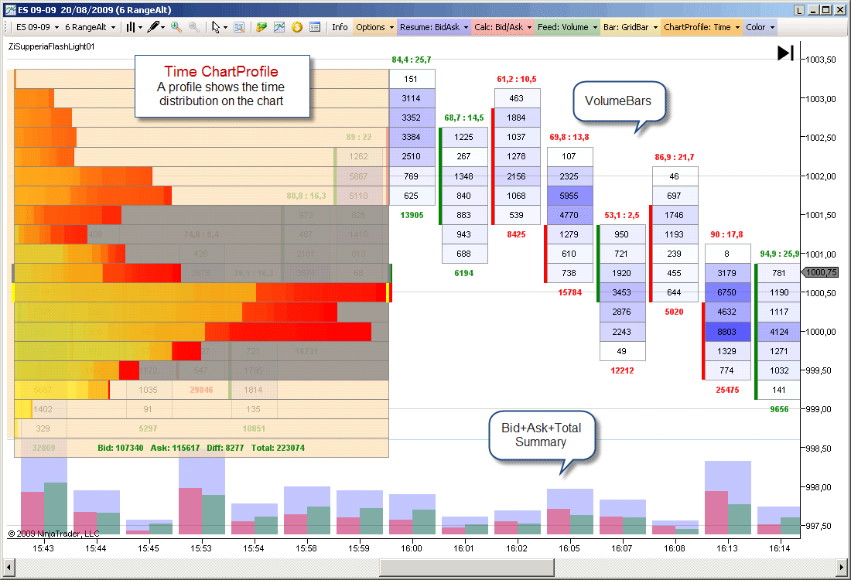Expand the drawing tools dropdown arrow

[162, 27]
